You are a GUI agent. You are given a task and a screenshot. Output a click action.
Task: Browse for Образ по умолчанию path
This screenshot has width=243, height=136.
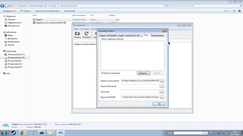pos(162,81)
